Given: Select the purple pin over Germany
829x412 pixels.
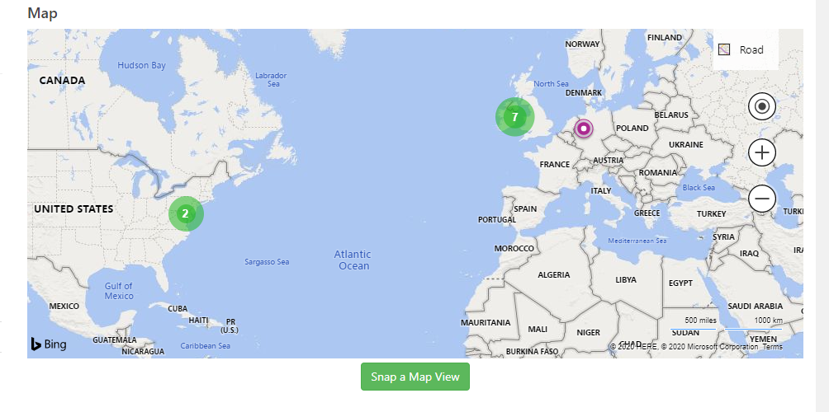Looking at the screenshot, I should point(584,129).
